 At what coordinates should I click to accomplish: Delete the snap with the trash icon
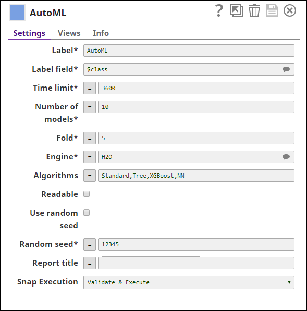tap(254, 10)
